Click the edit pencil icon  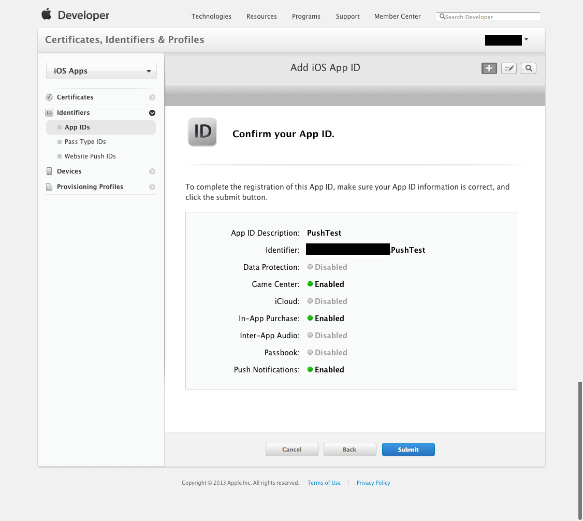[x=508, y=68]
